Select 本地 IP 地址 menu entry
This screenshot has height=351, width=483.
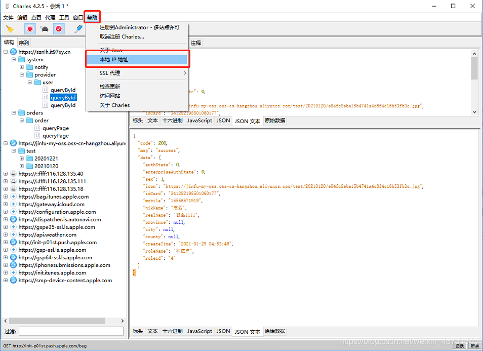coord(137,59)
